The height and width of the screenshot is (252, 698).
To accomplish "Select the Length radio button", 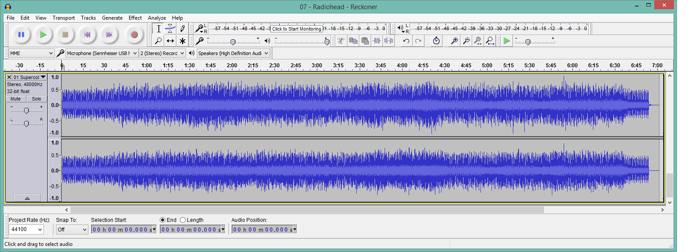I will point(183,220).
